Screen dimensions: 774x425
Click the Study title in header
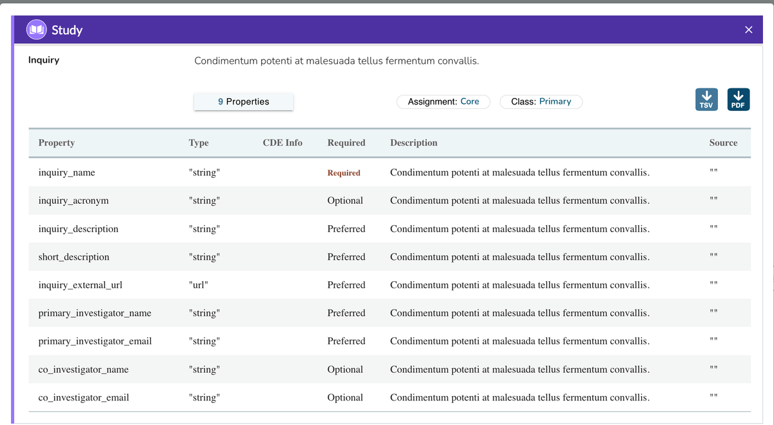(x=67, y=30)
